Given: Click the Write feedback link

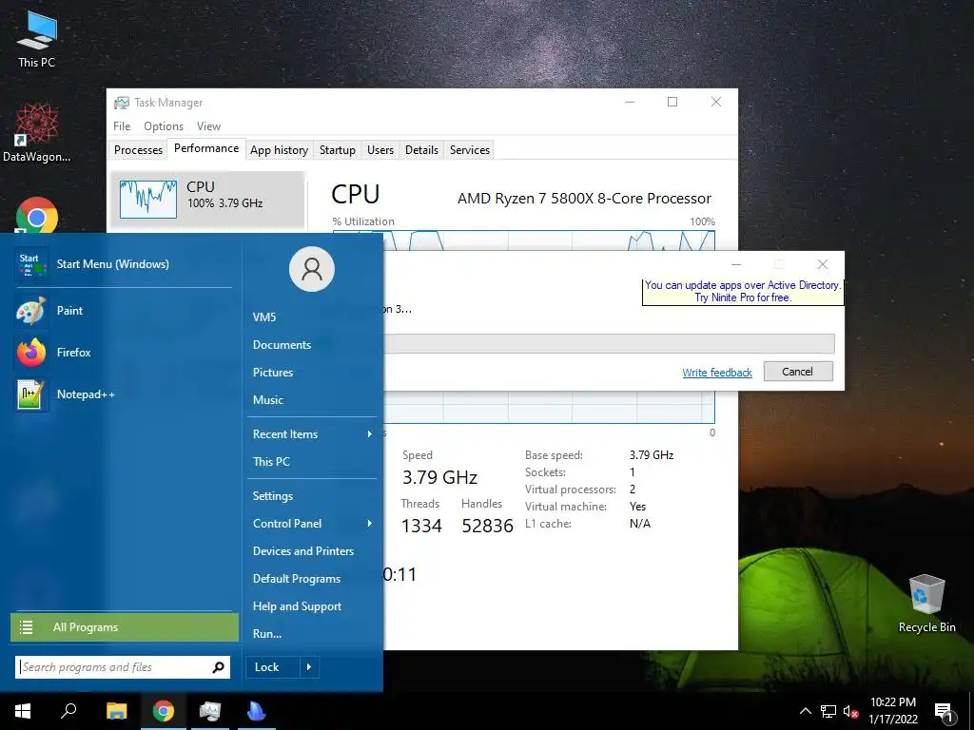Looking at the screenshot, I should tap(717, 373).
